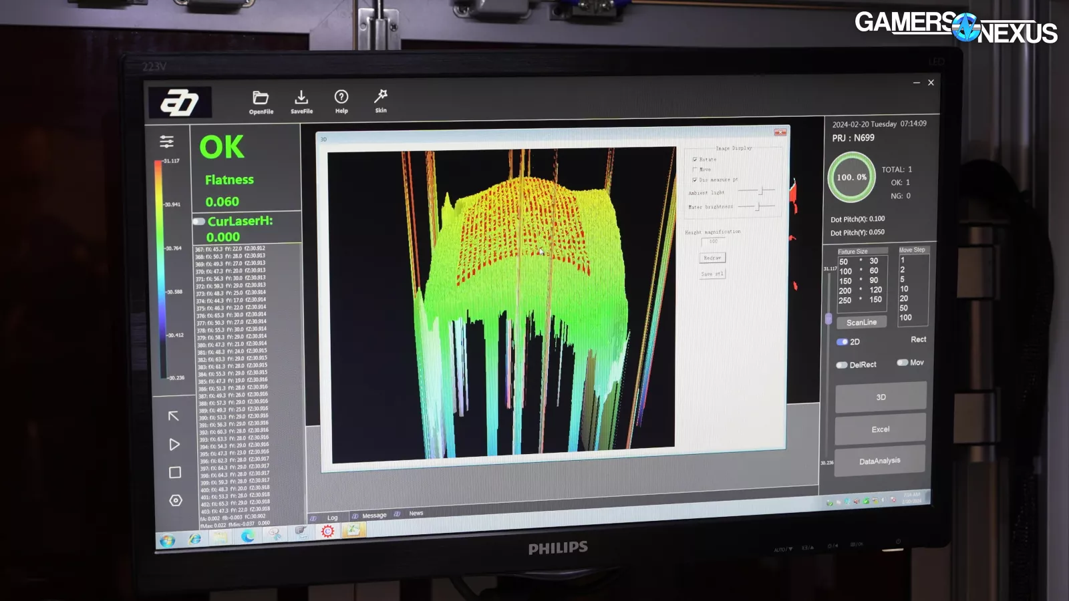Click the hexagon nut settings icon
Screen dimensions: 1069x601
click(176, 500)
